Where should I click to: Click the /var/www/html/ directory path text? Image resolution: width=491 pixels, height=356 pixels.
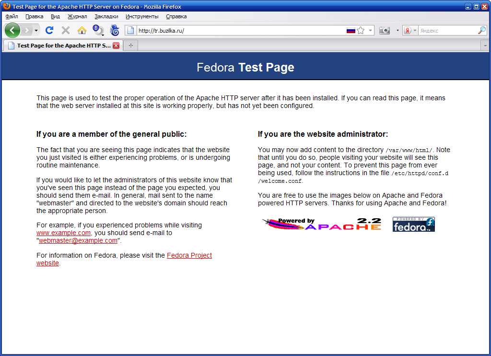click(409, 150)
